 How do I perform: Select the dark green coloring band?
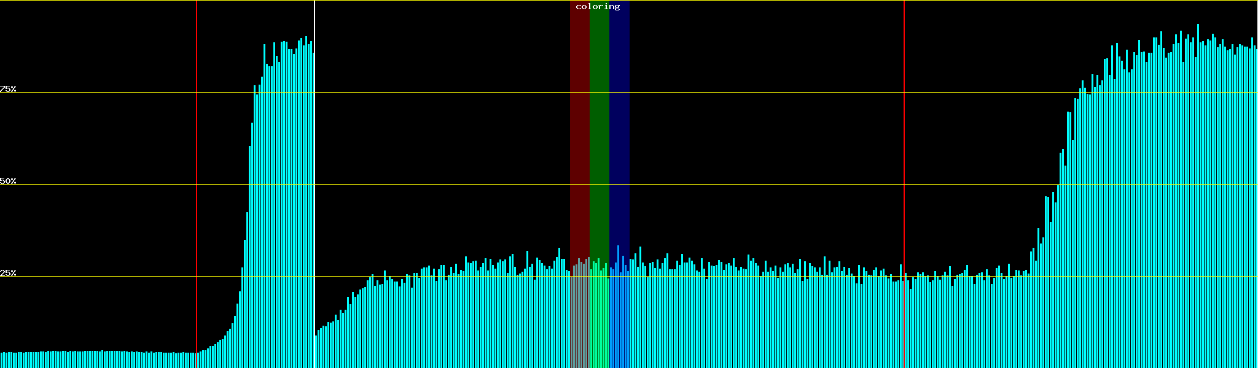[x=599, y=123]
